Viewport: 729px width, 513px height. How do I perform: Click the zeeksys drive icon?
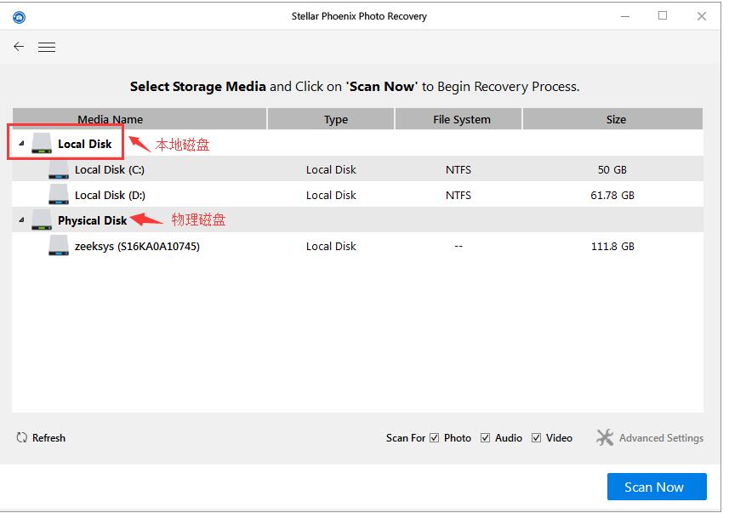click(58, 246)
